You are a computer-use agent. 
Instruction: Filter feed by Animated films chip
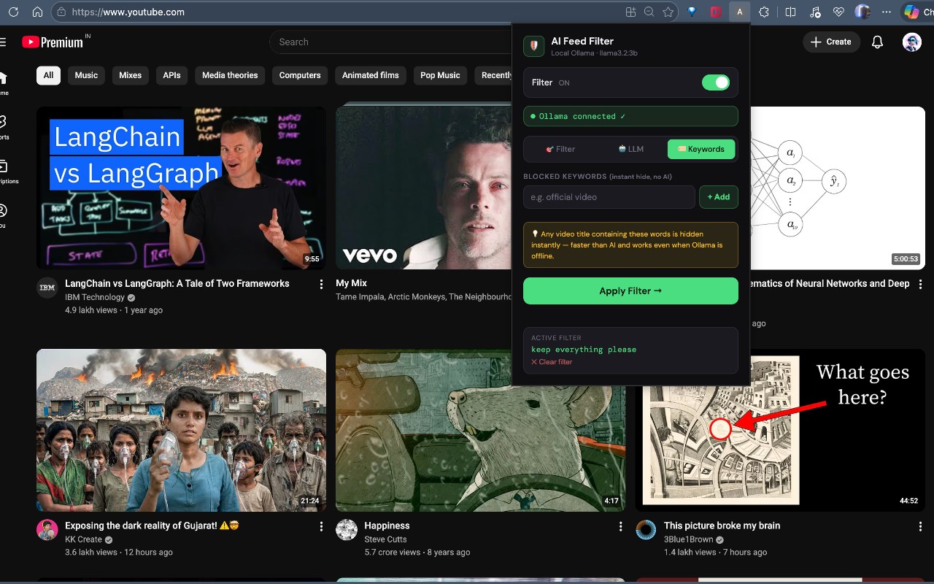click(371, 75)
